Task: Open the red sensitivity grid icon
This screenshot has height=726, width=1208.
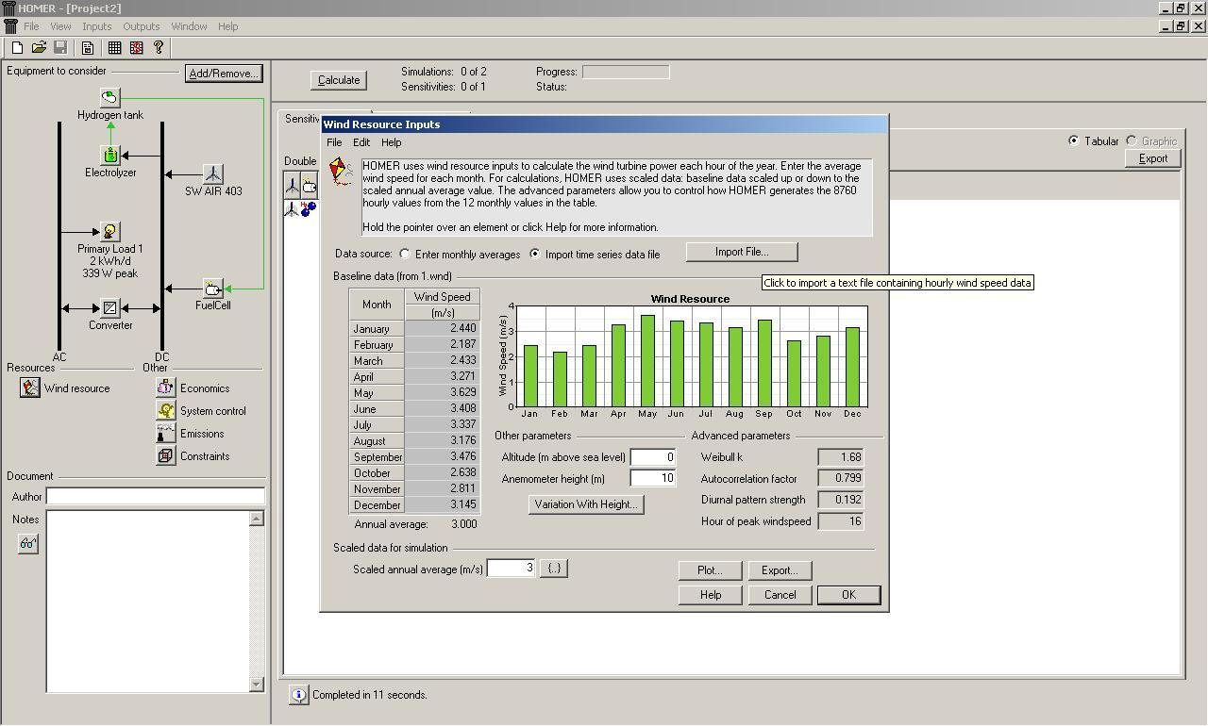Action: click(x=137, y=47)
